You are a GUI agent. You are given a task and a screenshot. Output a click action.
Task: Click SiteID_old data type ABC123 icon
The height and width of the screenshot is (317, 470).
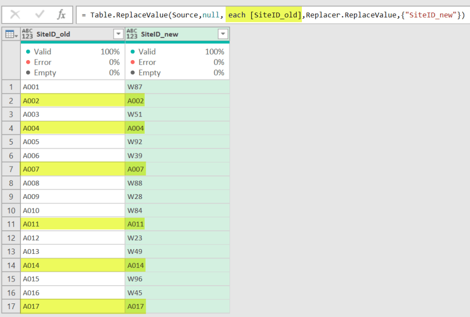coord(28,34)
